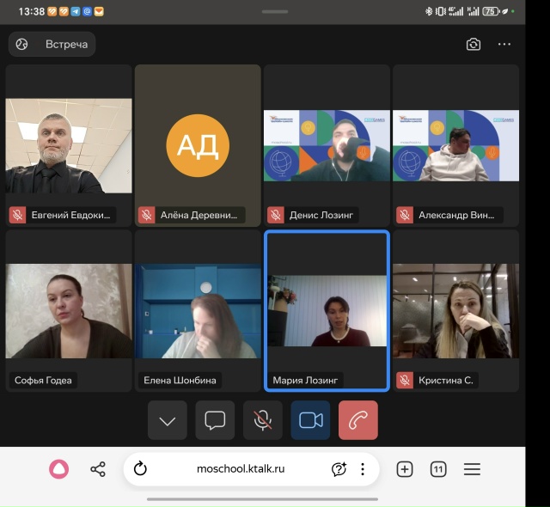
Task: Open the translate/assistant icon in address bar
Action: tap(339, 469)
